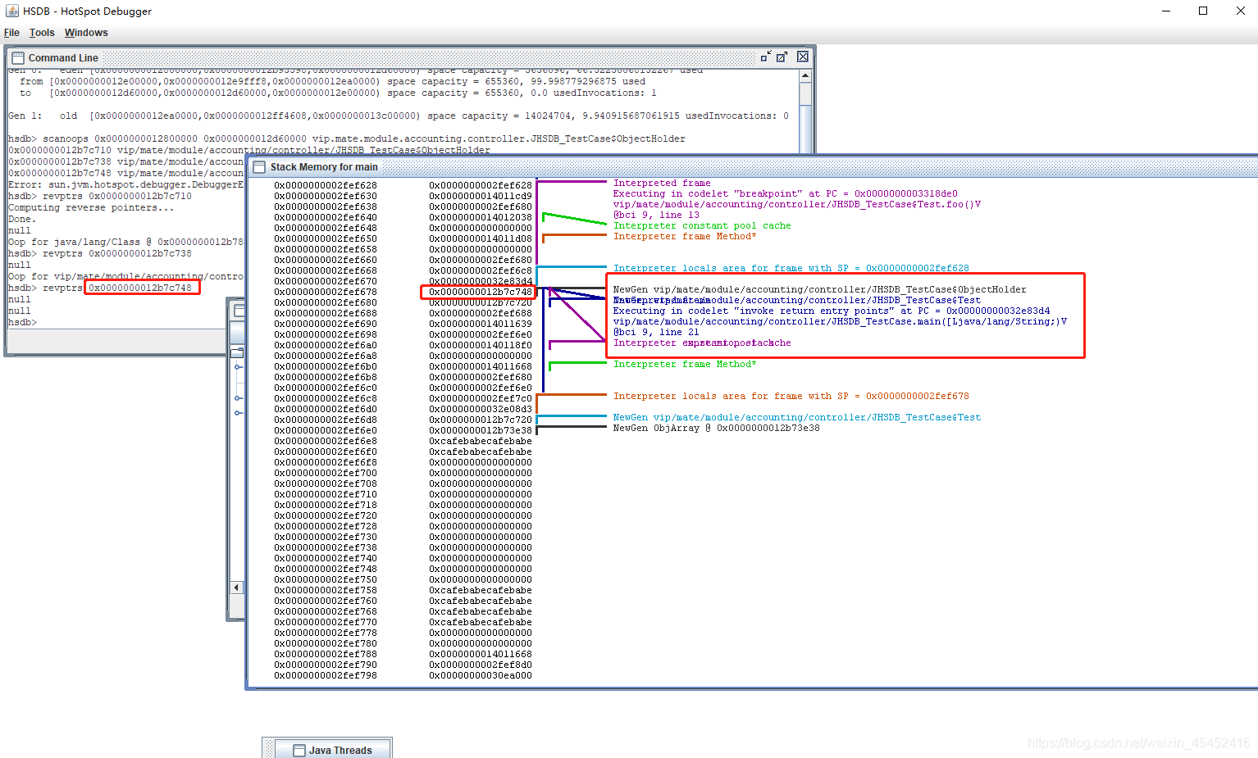Click the Java Threads window icon
1258x758 pixels.
pyautogui.click(x=299, y=750)
